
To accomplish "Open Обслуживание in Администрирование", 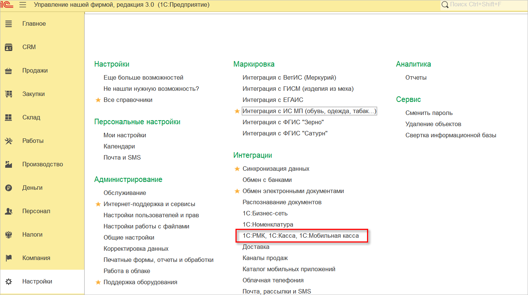I will pos(125,193).
